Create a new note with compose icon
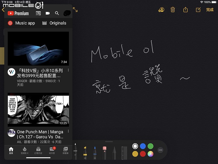This screenshot has height=164, width=218. point(198,10)
